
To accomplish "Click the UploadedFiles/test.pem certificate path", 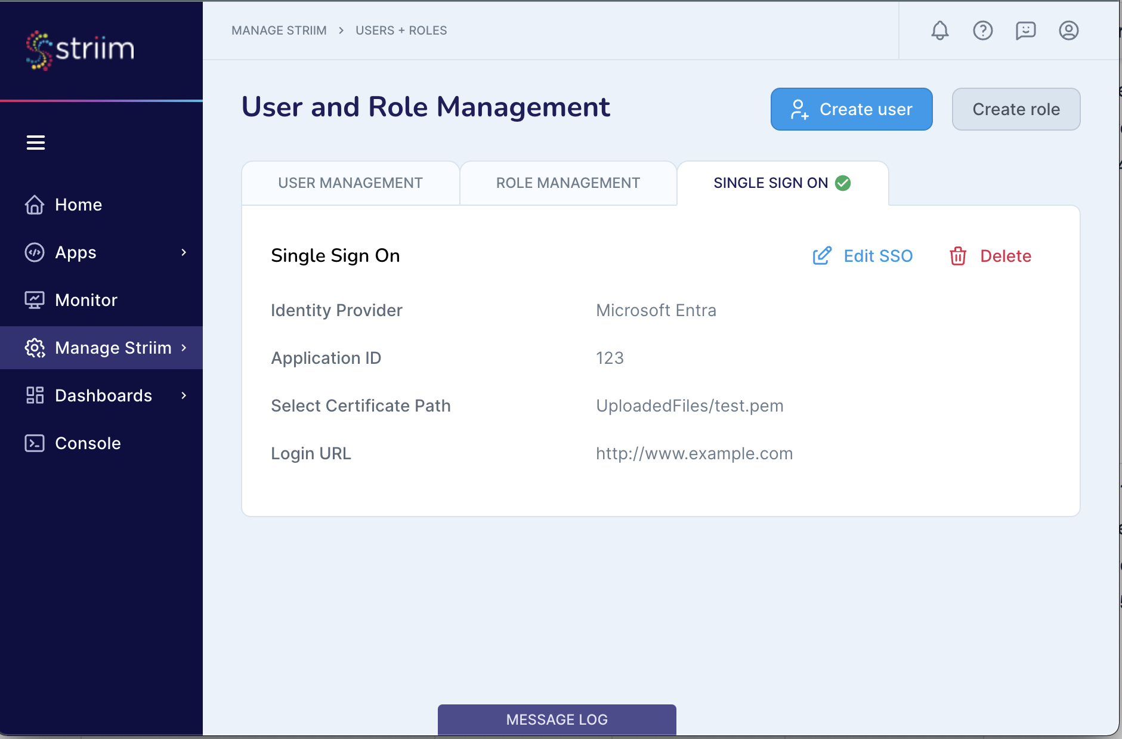I will [690, 406].
